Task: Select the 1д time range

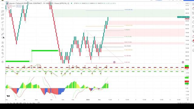Action: coord(8,103)
